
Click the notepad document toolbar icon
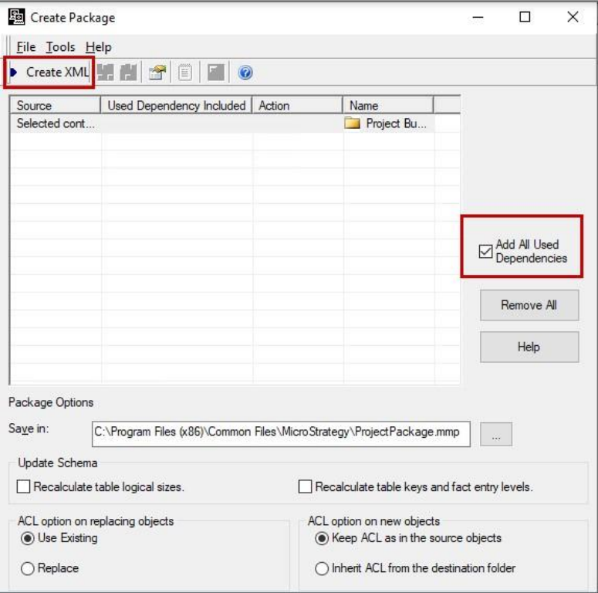pyautogui.click(x=185, y=73)
